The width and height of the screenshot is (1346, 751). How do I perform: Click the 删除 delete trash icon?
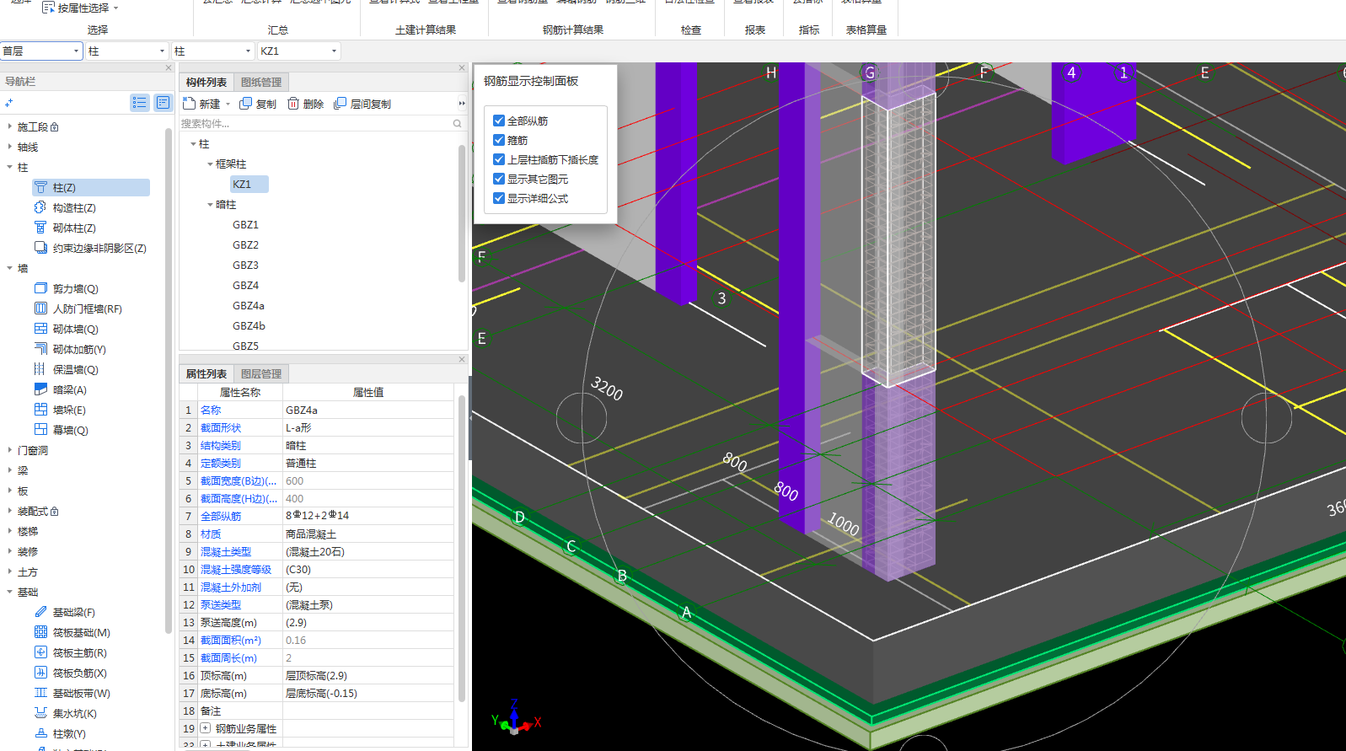coord(293,103)
